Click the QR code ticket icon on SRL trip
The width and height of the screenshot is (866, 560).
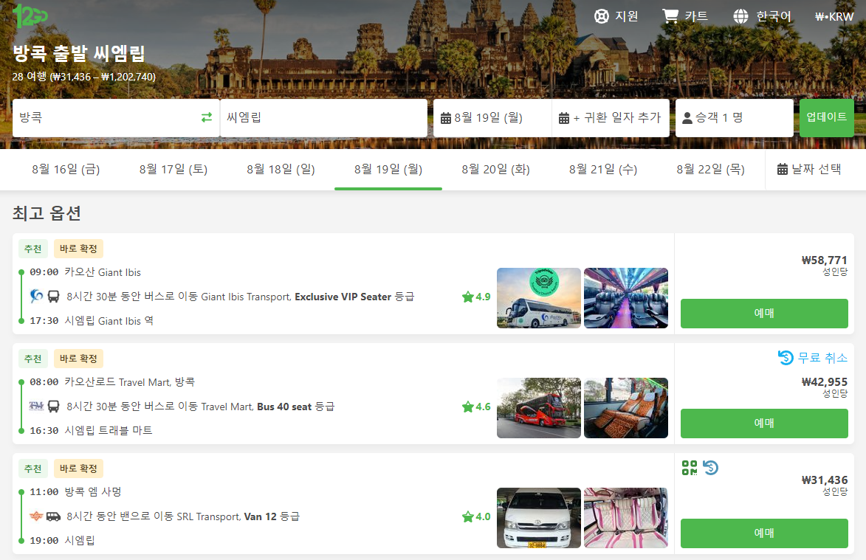[690, 468]
